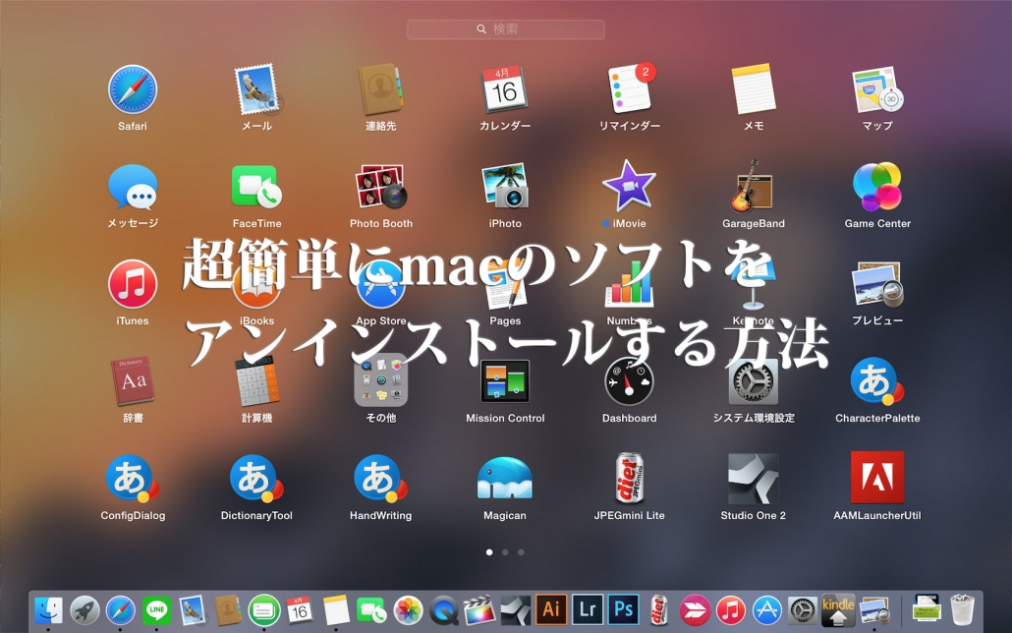Launch GarageBand from Launchpad

click(753, 187)
